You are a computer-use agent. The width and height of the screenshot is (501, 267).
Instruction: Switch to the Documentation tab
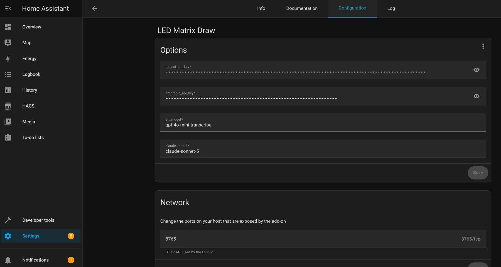(x=302, y=8)
